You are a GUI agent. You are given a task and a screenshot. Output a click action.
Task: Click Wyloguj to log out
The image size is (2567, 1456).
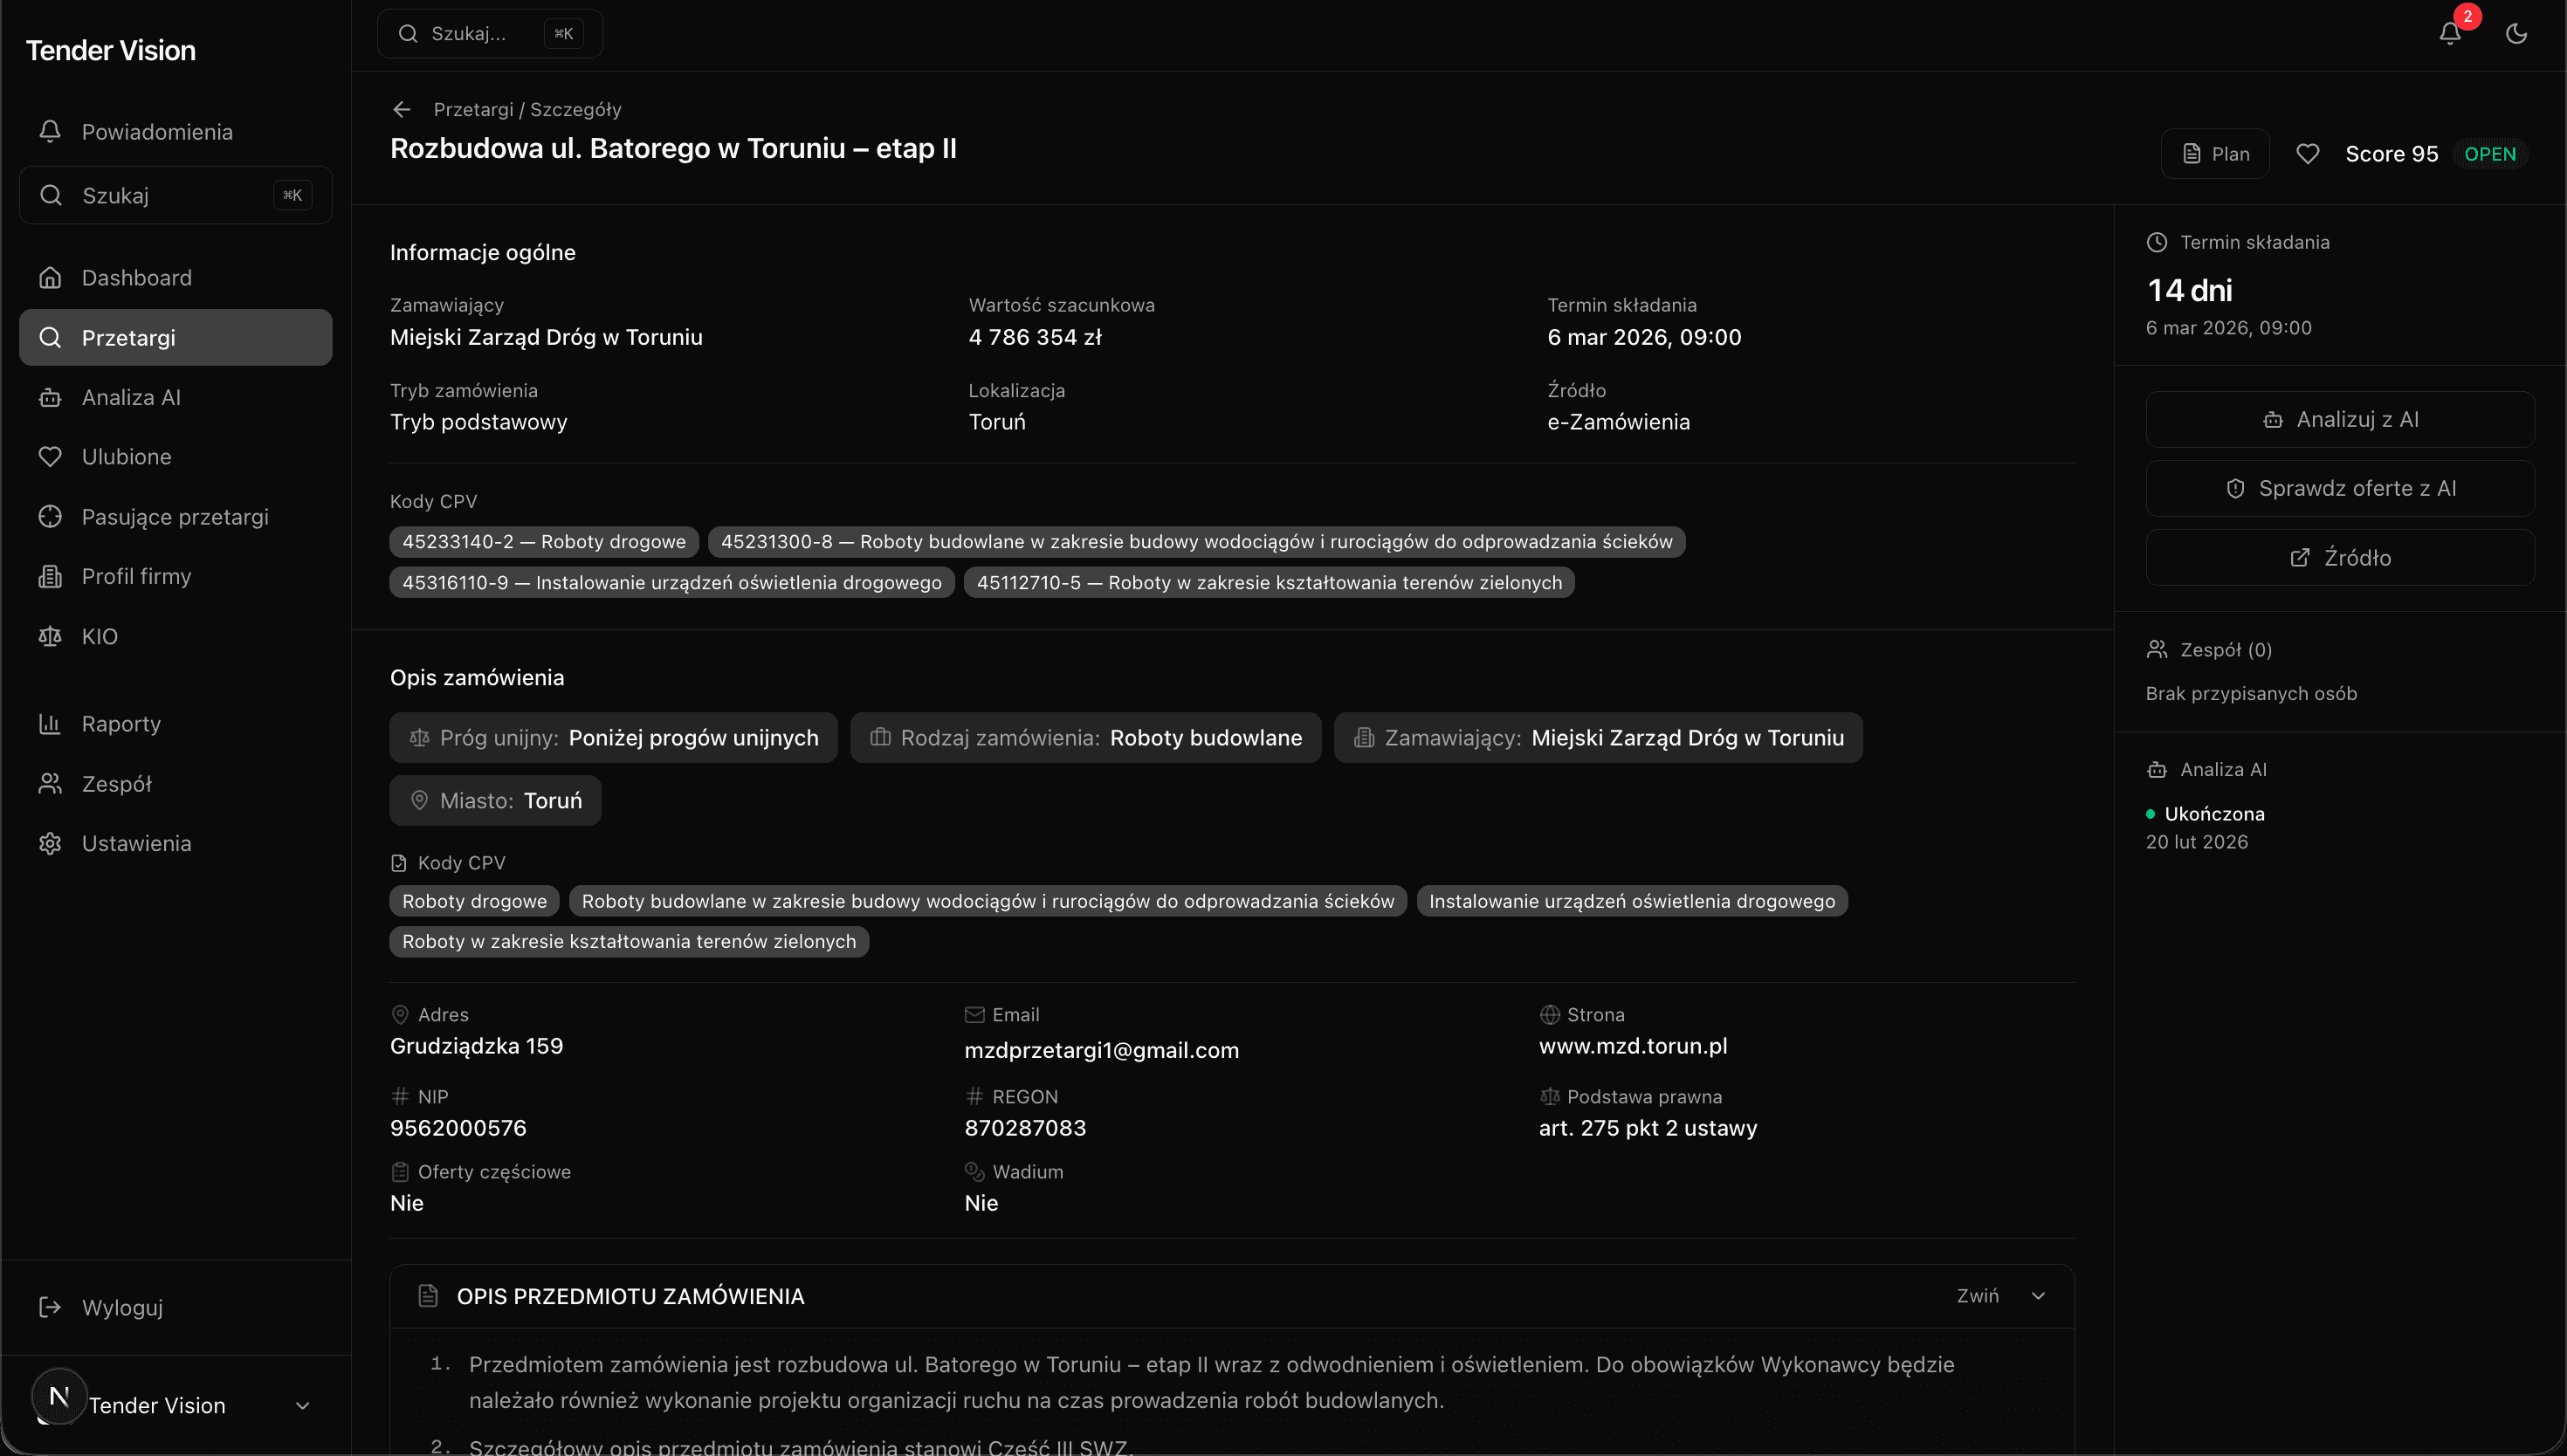coord(121,1308)
